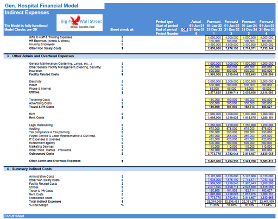The width and height of the screenshot is (278, 219).
Task: Click the Insurance first forecast input cell
Action: tap(214, 70)
